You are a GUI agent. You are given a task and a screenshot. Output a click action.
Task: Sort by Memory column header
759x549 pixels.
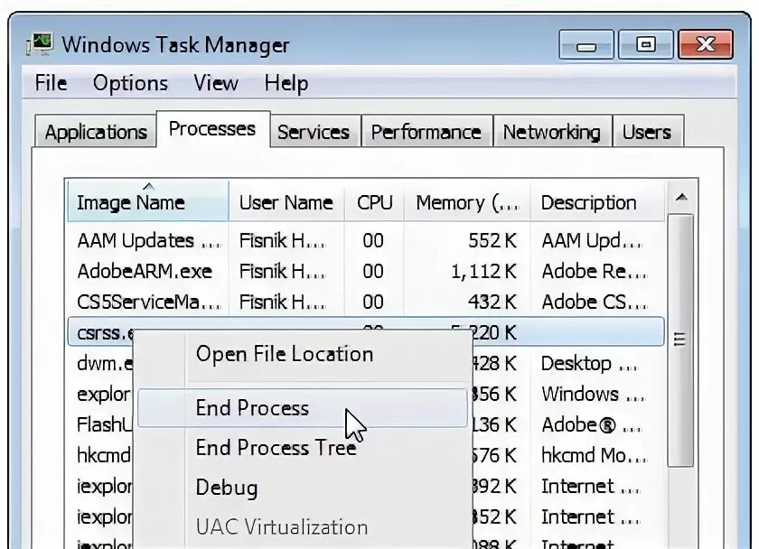click(x=467, y=202)
